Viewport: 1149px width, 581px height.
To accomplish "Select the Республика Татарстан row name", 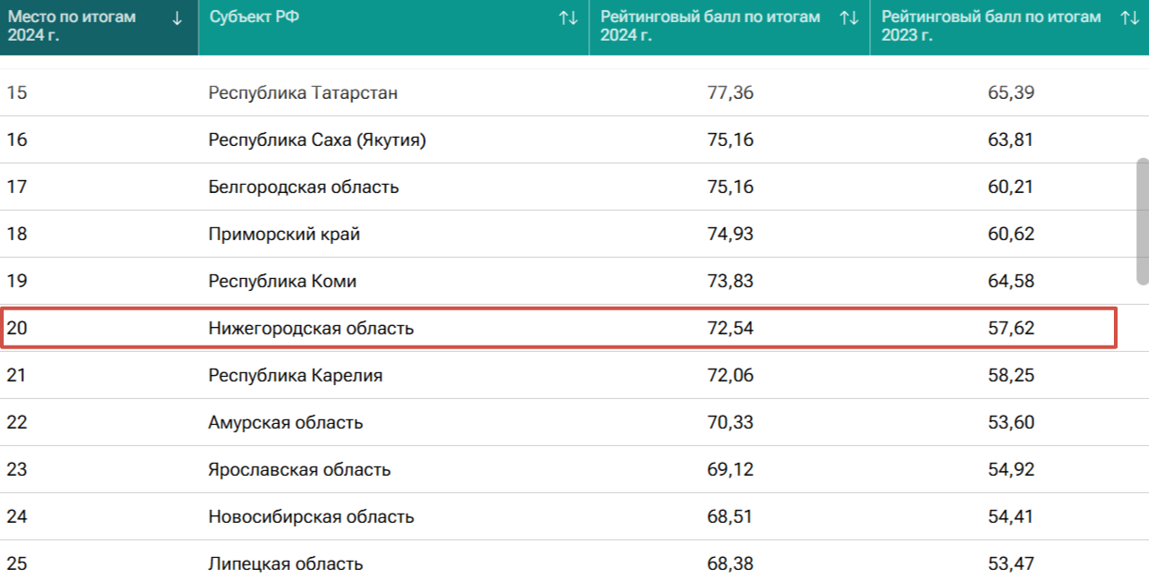I will (x=303, y=93).
